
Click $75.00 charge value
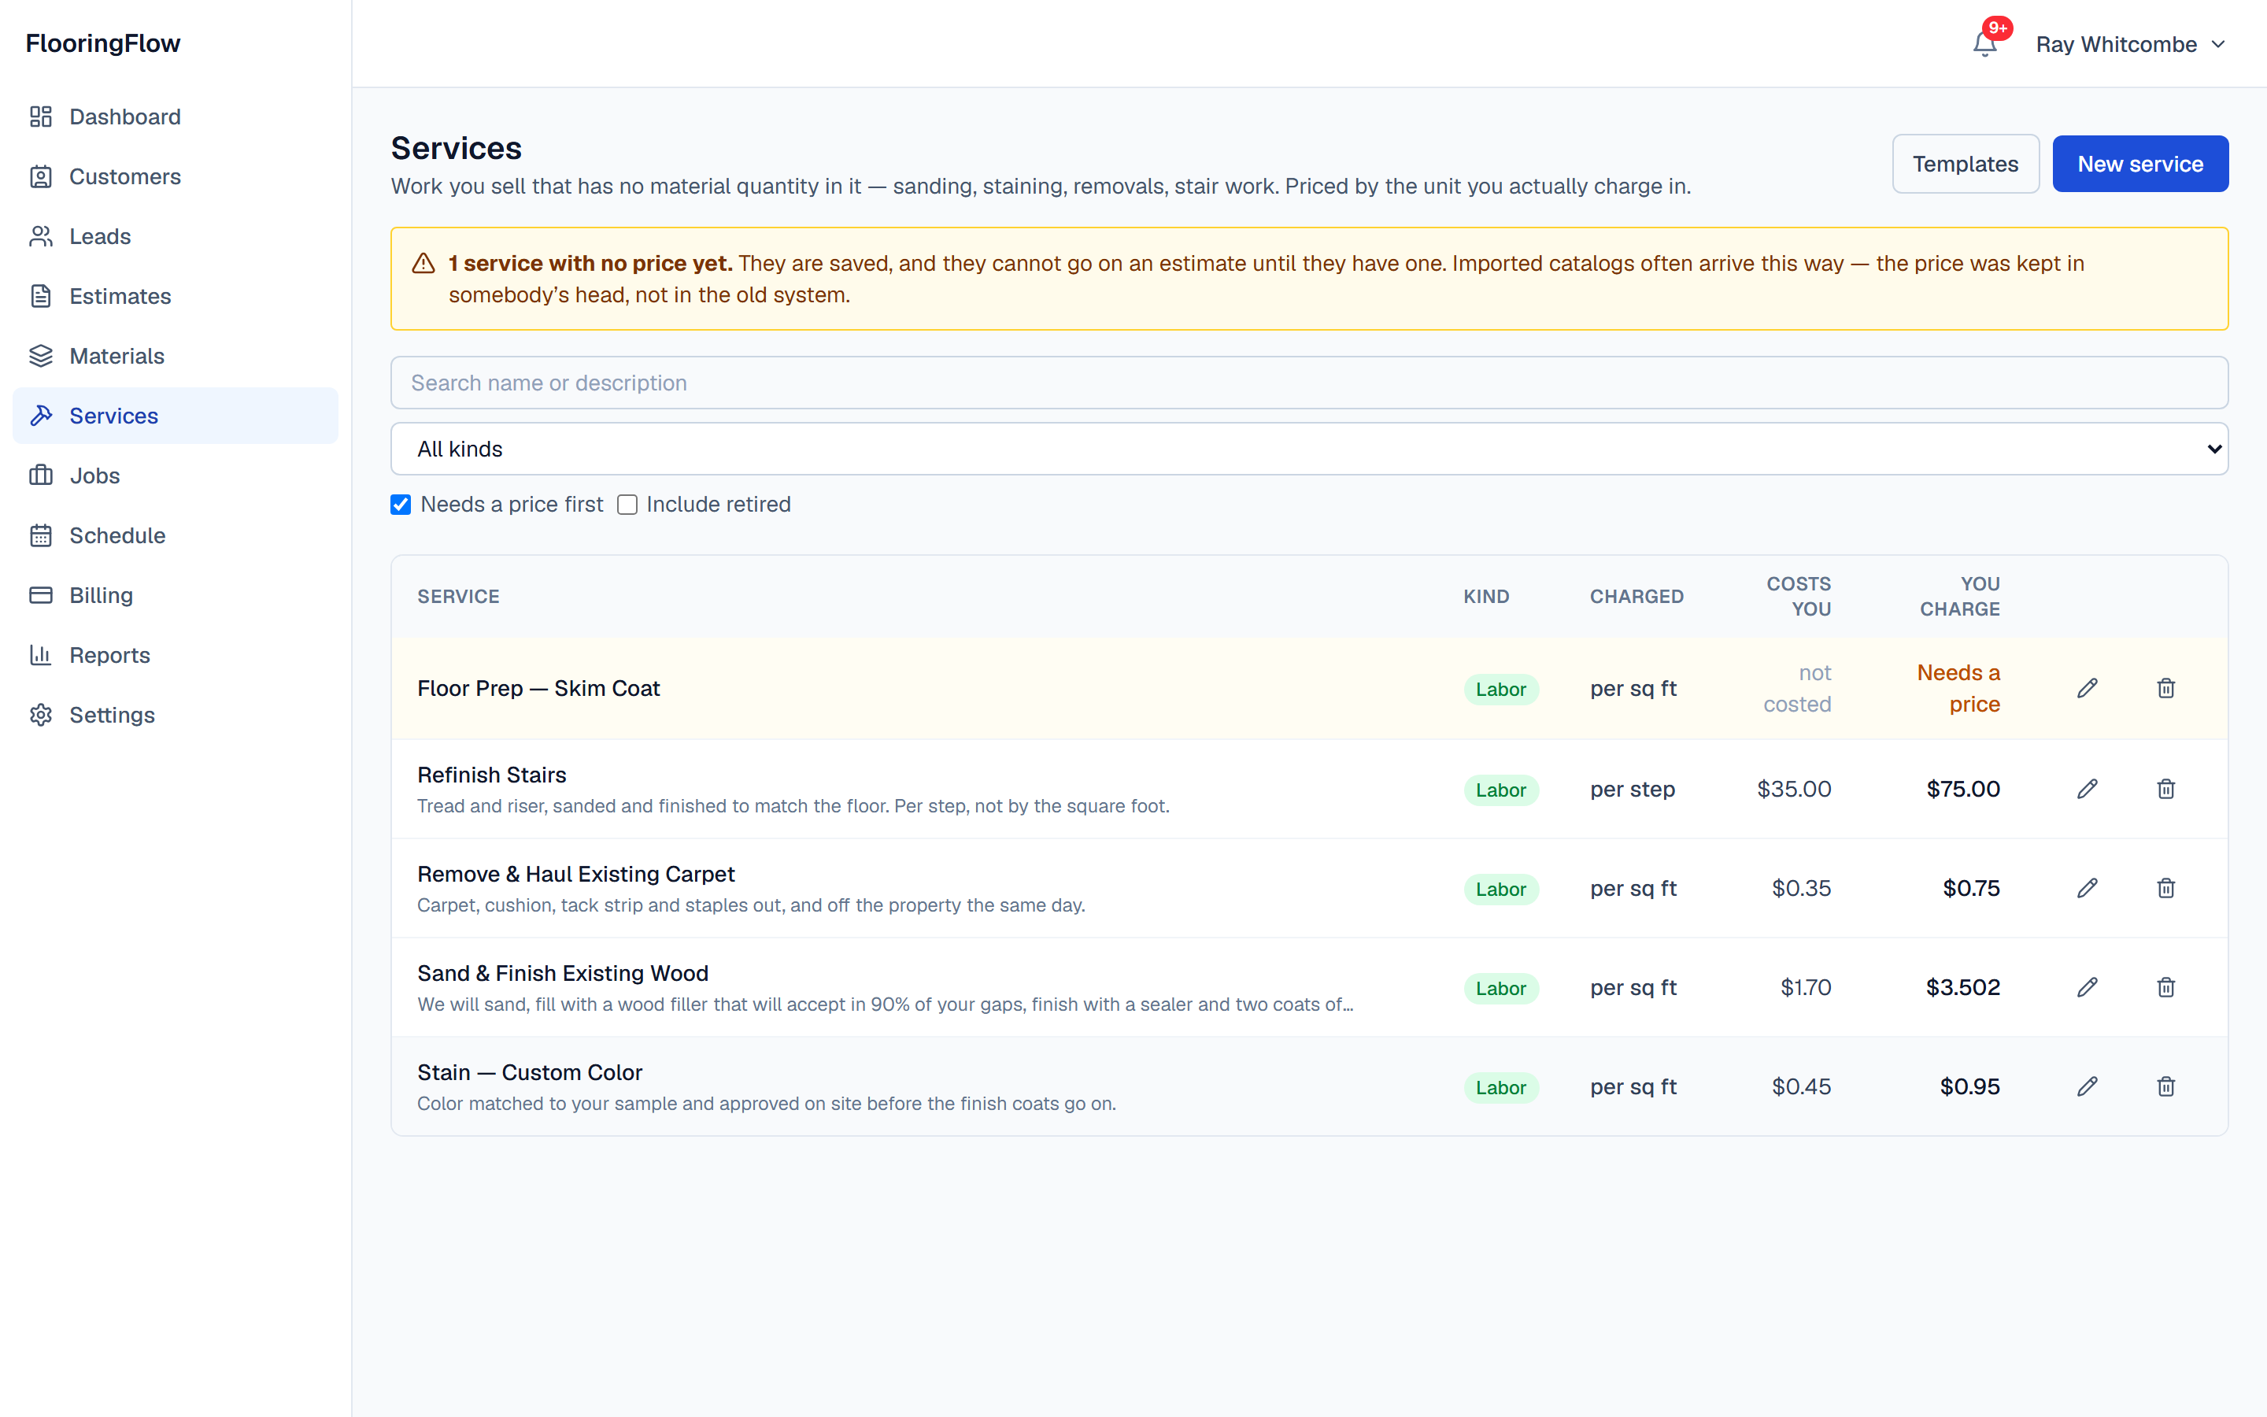tap(1962, 789)
